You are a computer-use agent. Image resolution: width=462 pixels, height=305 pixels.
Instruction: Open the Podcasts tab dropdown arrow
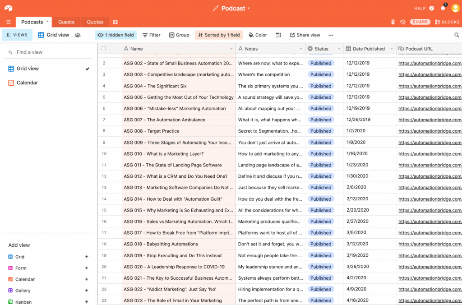point(47,22)
